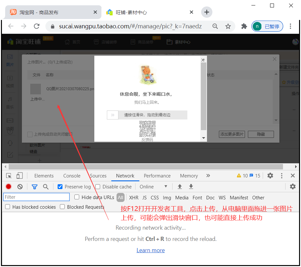Click the export HAR download icon
301x267 pixels.
point(191,187)
